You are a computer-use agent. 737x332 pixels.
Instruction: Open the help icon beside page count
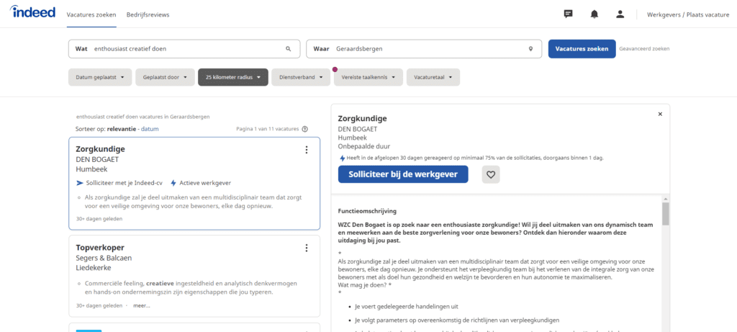coord(305,129)
